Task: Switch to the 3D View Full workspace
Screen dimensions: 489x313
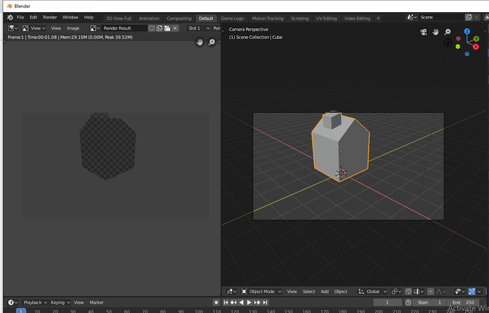Action: coord(119,18)
